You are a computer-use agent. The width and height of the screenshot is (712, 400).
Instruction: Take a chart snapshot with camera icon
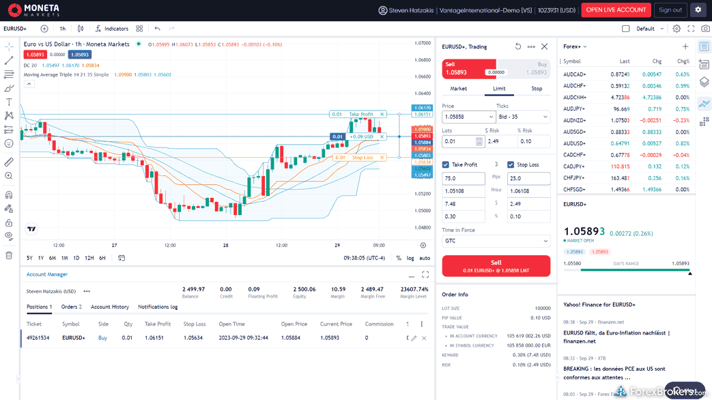(x=705, y=29)
